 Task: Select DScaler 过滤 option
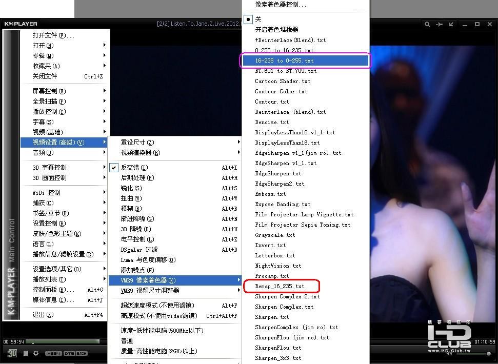coord(175,250)
